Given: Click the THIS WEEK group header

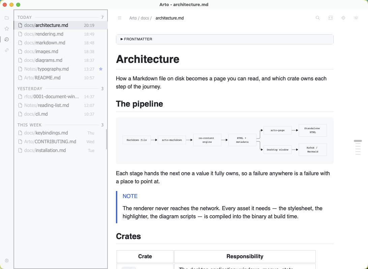Looking at the screenshot, I should coord(61,125).
